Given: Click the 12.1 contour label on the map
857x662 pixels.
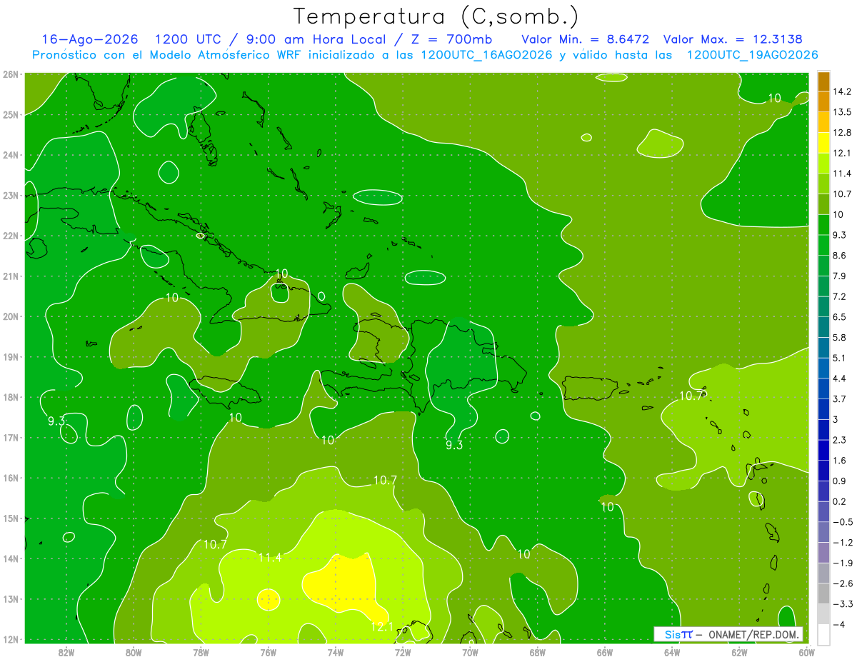Looking at the screenshot, I should pos(382,626).
